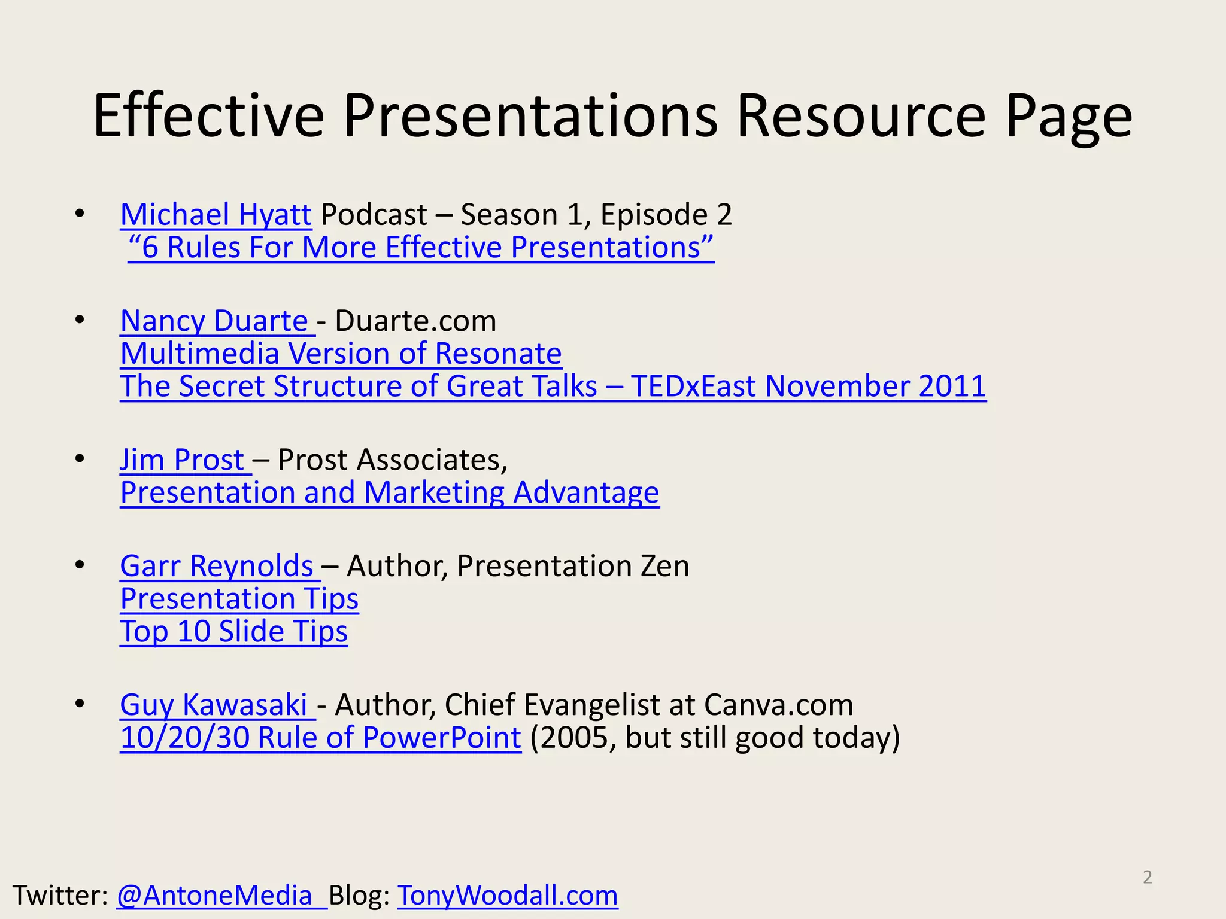Click the Garr Reynolds link
The width and height of the screenshot is (1226, 919).
217,566
